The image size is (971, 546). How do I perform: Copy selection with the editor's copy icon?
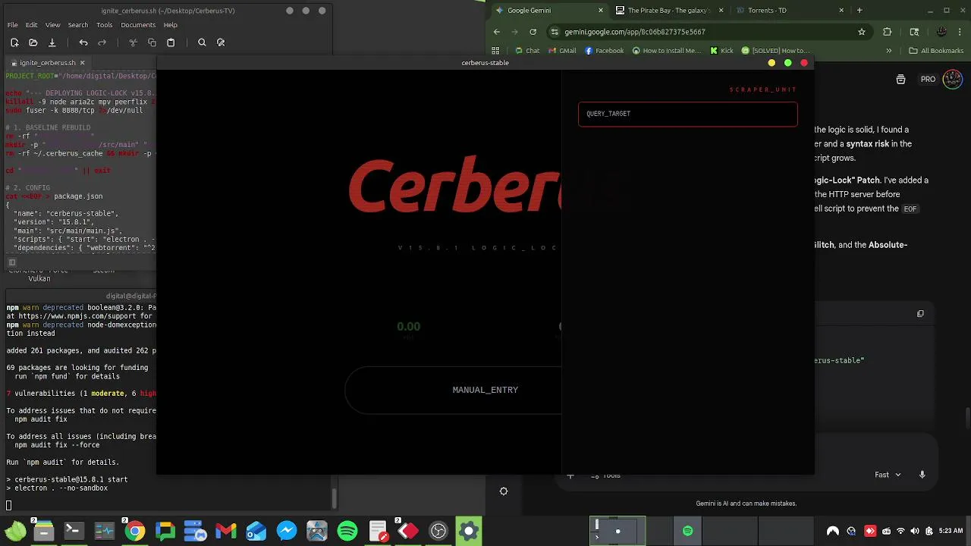pos(152,42)
